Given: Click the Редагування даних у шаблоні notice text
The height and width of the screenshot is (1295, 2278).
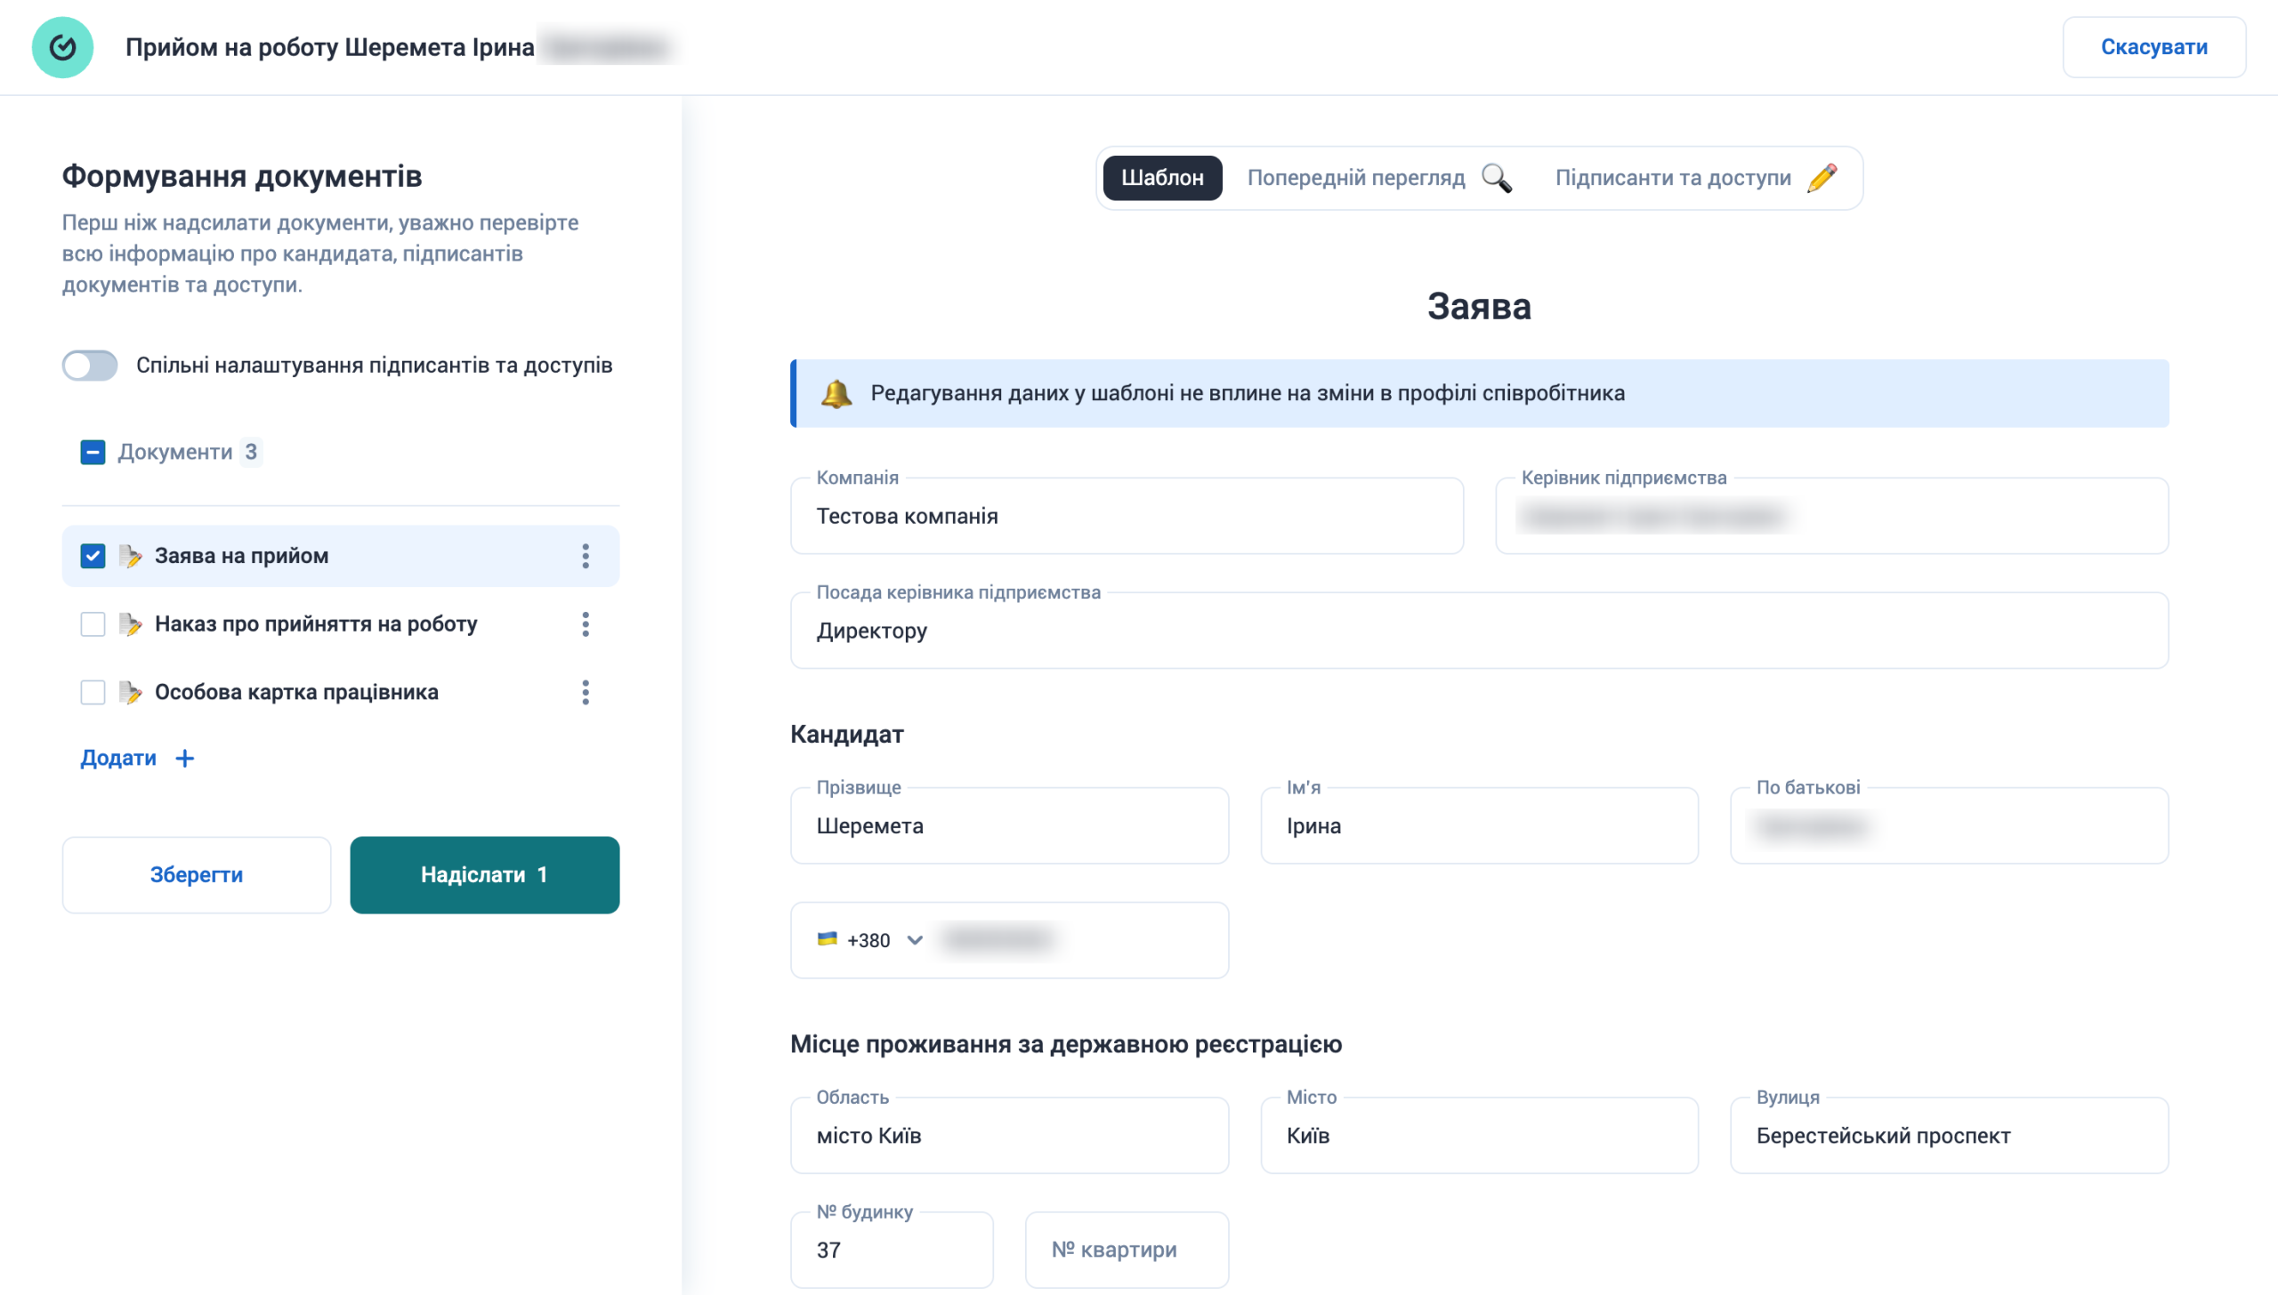Looking at the screenshot, I should click(1248, 393).
